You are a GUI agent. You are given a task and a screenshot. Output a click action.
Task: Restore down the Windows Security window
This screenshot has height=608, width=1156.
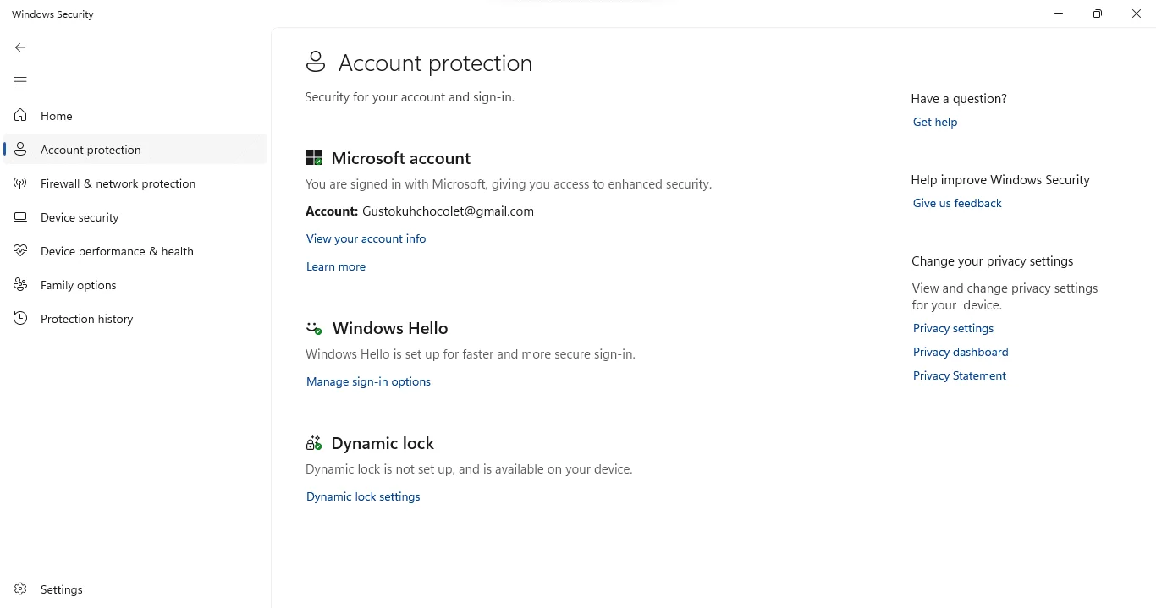pos(1098,14)
